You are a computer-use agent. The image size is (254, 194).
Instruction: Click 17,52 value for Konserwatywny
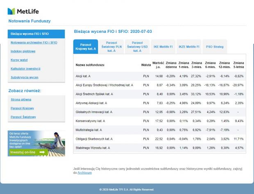[x=159, y=121]
